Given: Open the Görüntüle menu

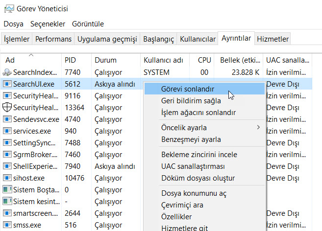Looking at the screenshot, I should pos(88,24).
